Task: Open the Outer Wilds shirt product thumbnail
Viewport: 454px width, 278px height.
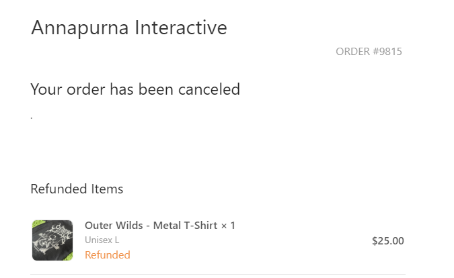Action: point(52,240)
